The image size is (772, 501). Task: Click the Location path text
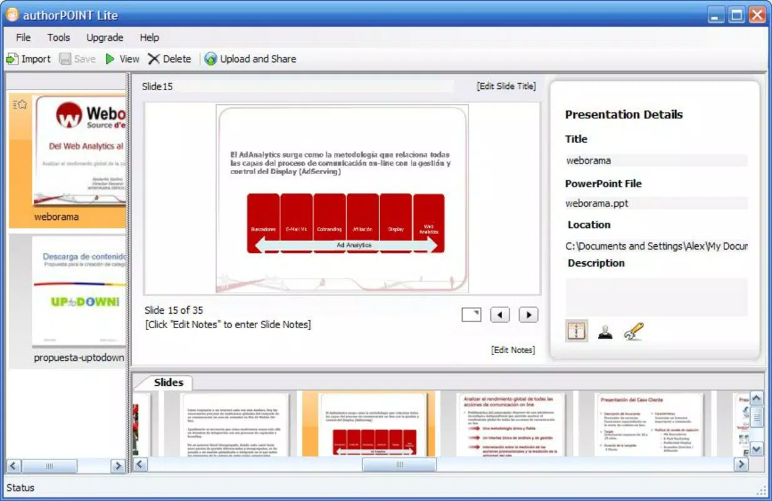click(x=656, y=246)
